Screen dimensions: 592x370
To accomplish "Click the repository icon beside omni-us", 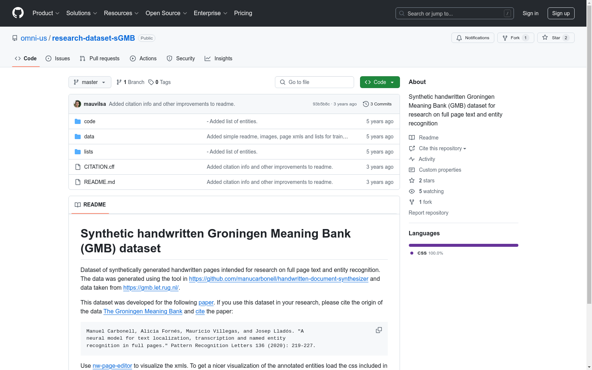I will (15, 38).
